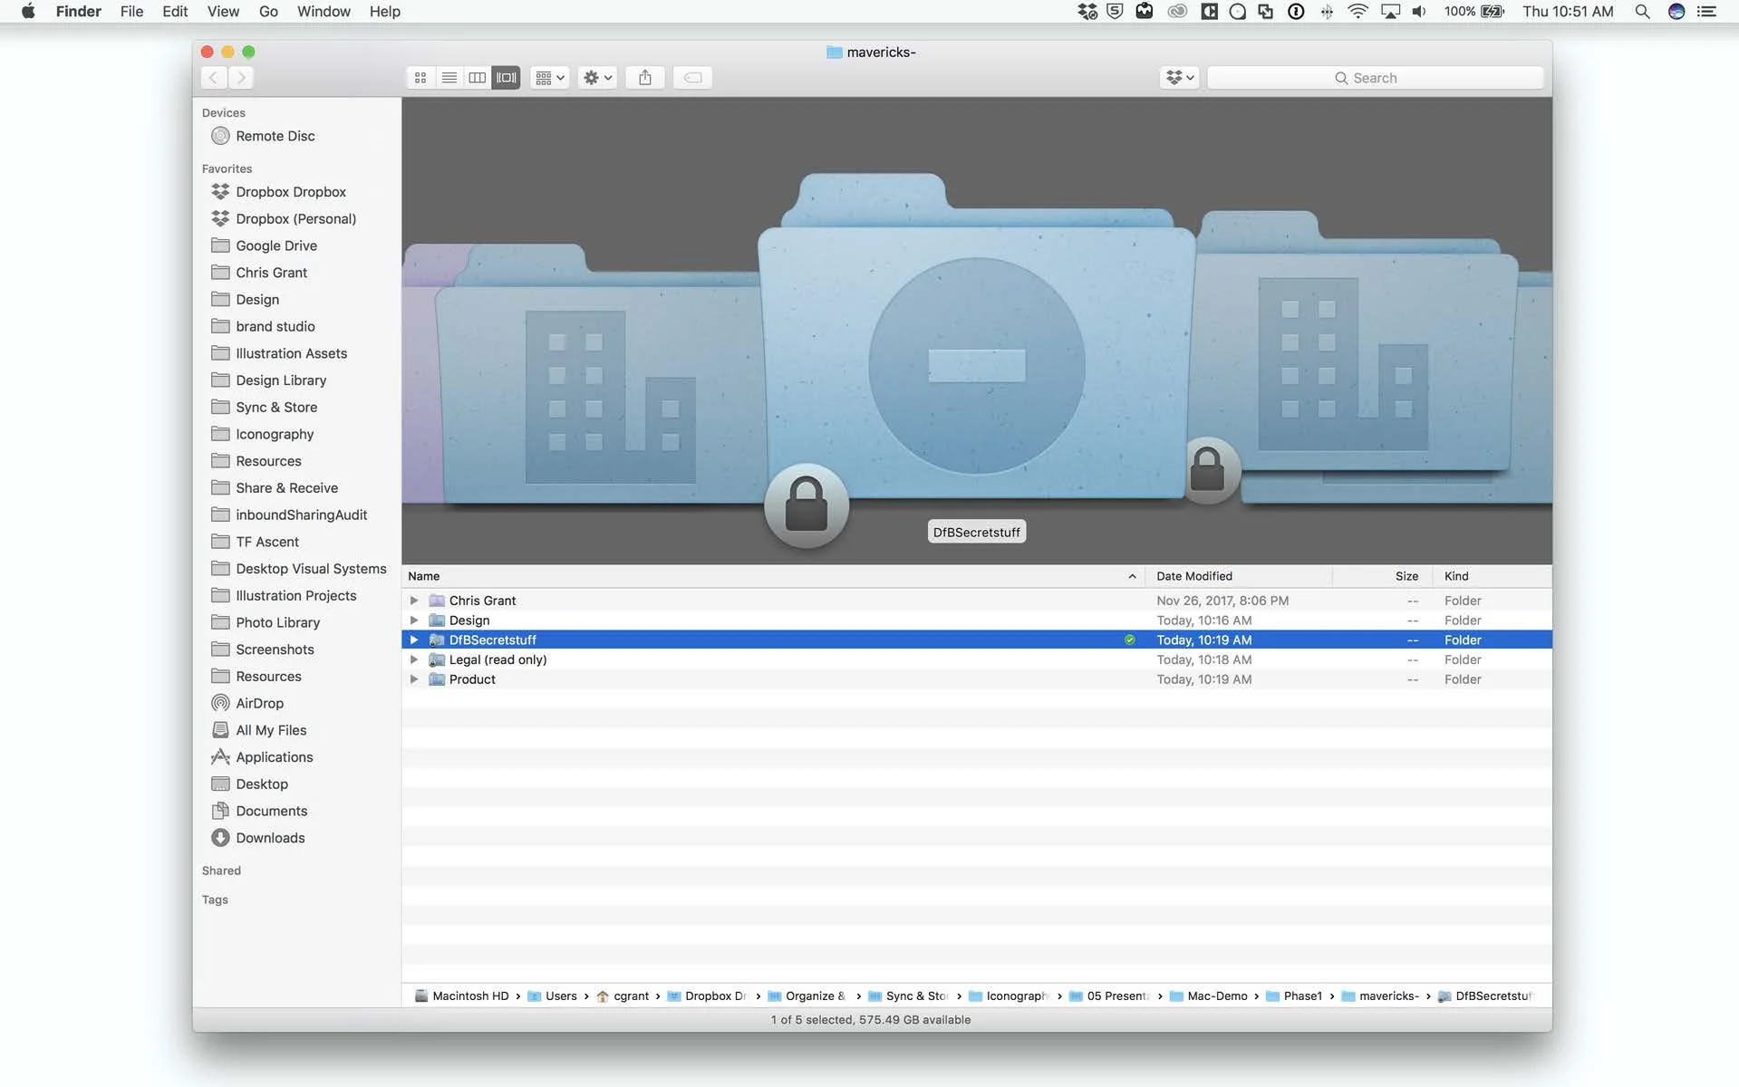Expand the Chris Grant folder row
1739x1087 pixels.
click(x=414, y=601)
